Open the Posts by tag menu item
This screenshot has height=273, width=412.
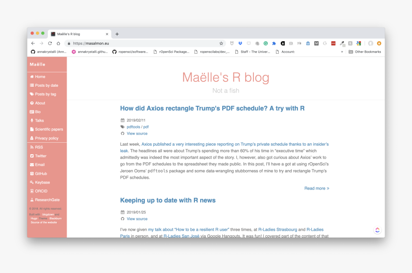pyautogui.click(x=45, y=94)
